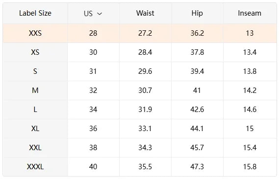Image resolution: width=279 pixels, height=179 pixels.
Task: Select the M label size cell
Action: (x=35, y=90)
